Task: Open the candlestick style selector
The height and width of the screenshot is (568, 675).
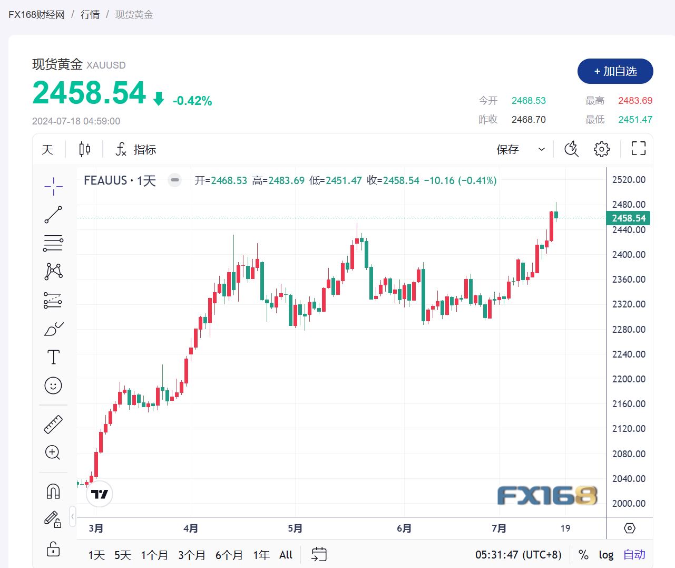Action: coord(83,149)
